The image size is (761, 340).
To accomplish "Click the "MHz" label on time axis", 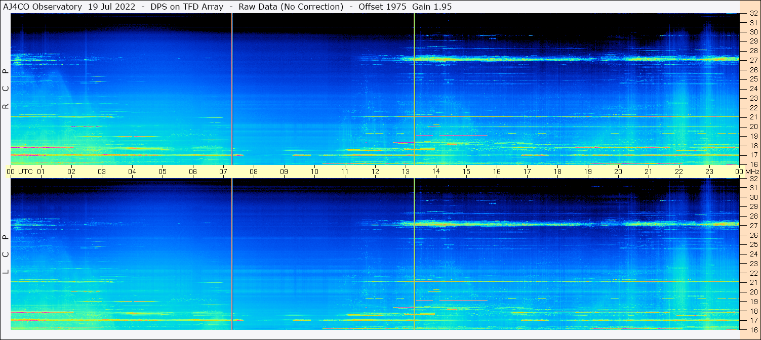I will tap(752, 172).
